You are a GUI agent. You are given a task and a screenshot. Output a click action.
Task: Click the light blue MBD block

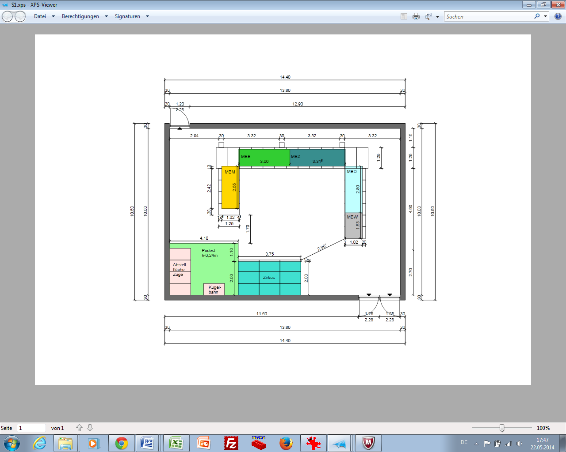click(353, 190)
